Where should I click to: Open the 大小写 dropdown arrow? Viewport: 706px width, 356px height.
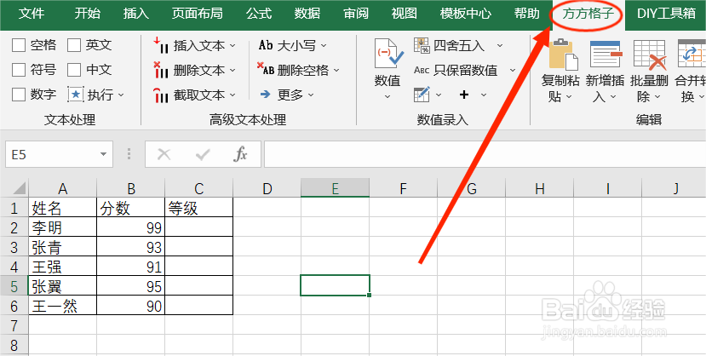[x=324, y=45]
